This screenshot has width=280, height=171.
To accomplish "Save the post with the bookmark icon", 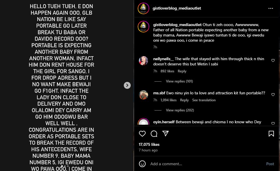I will coord(271,133).
